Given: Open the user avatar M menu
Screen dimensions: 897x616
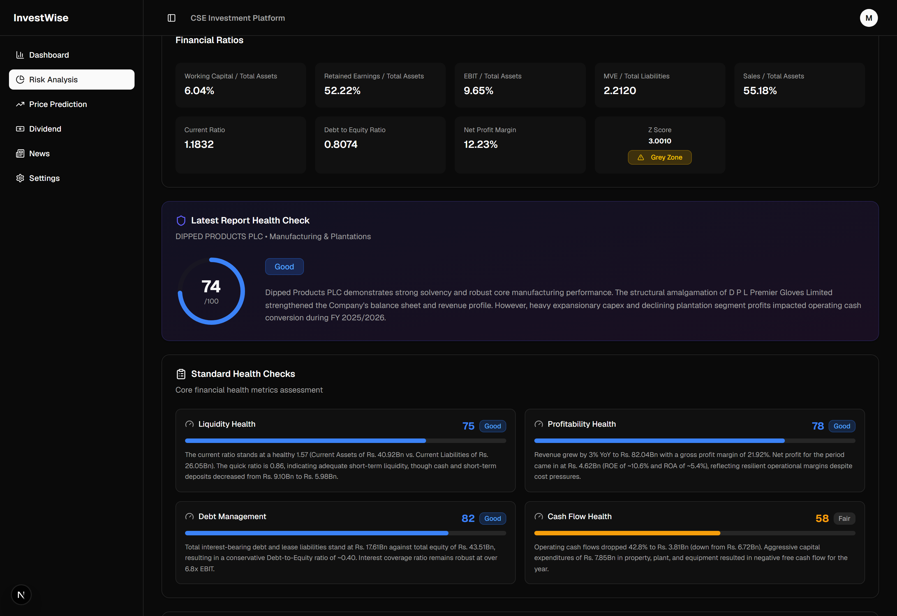Looking at the screenshot, I should pos(868,18).
